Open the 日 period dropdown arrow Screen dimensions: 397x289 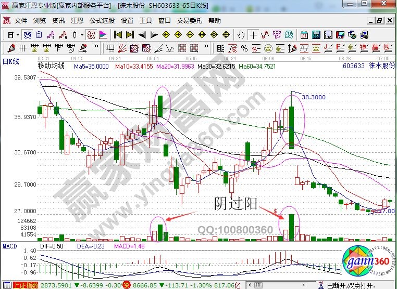click(x=18, y=35)
